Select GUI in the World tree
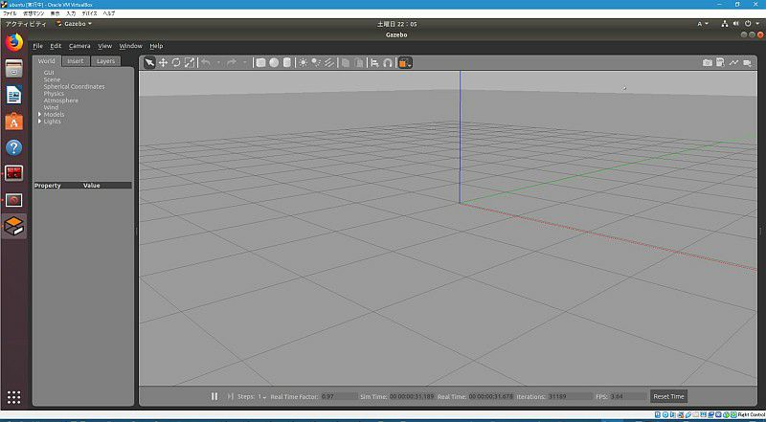 point(49,73)
